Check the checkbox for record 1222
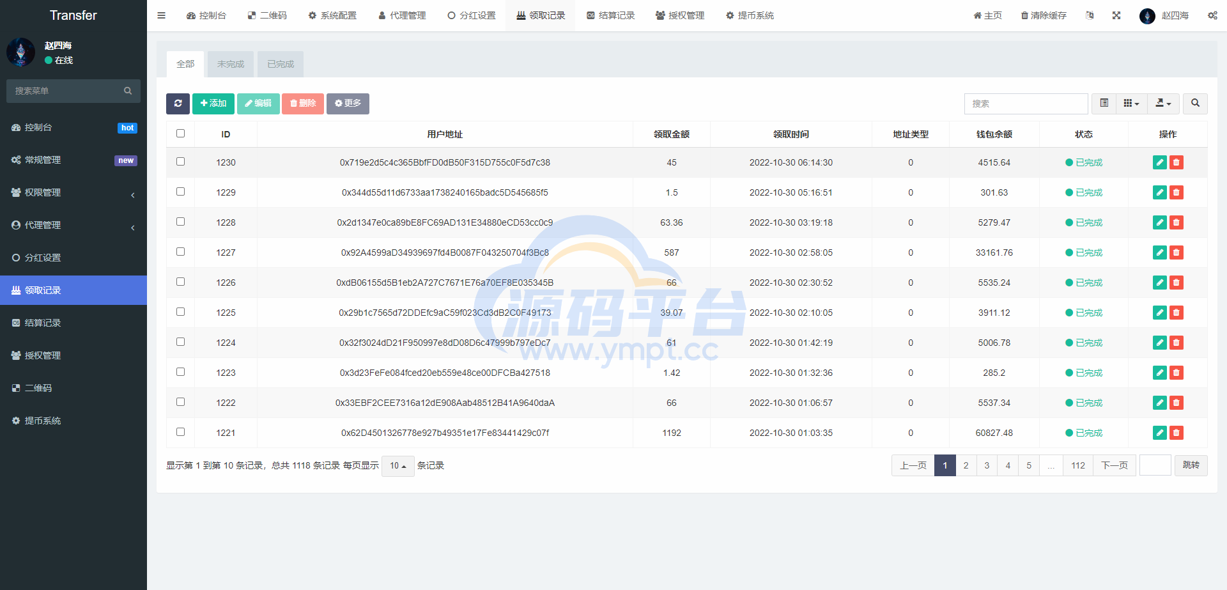The image size is (1227, 590). pos(180,402)
